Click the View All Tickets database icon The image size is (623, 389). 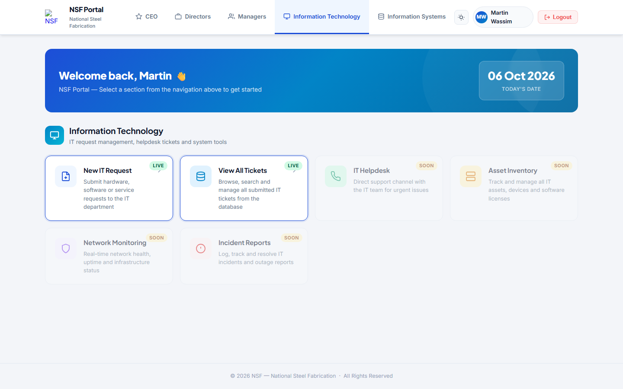click(x=201, y=176)
